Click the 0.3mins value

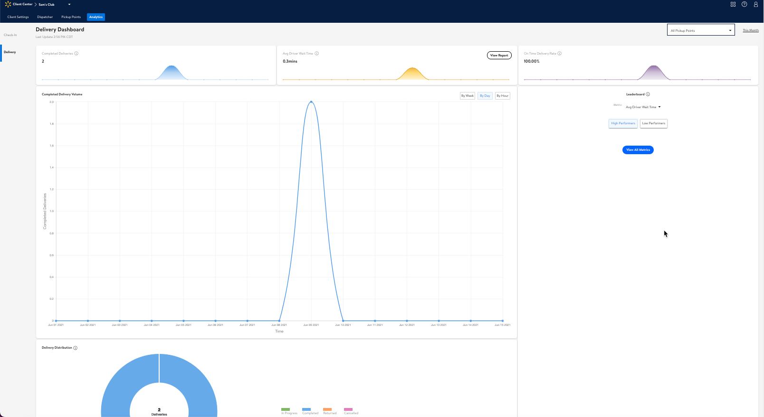pos(290,61)
